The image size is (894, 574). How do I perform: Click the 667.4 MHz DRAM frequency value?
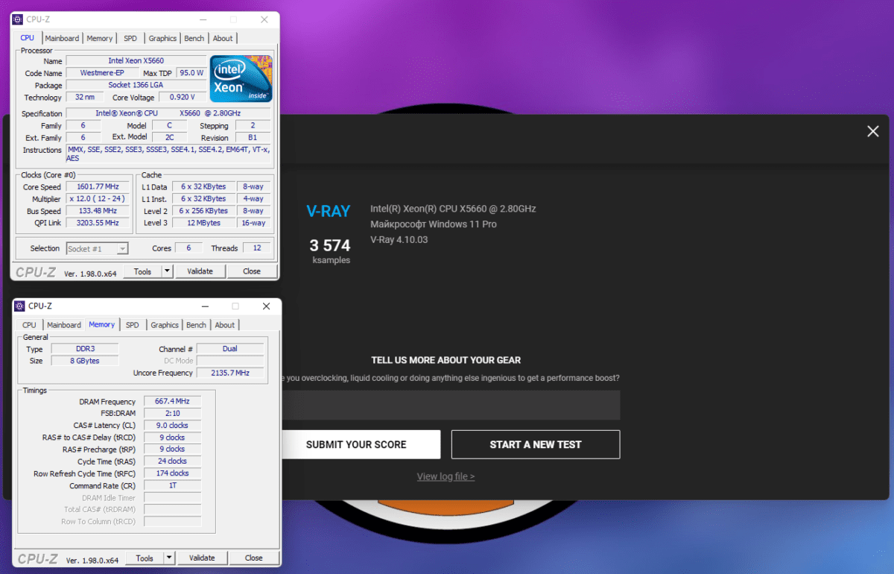[172, 401]
